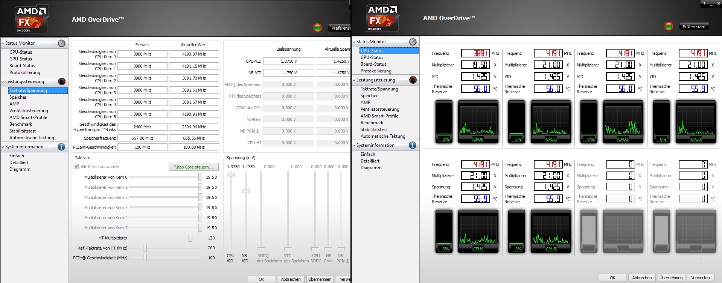Open Stabilitätstest in left window sidebar
The image size is (722, 283).
pyautogui.click(x=23, y=131)
